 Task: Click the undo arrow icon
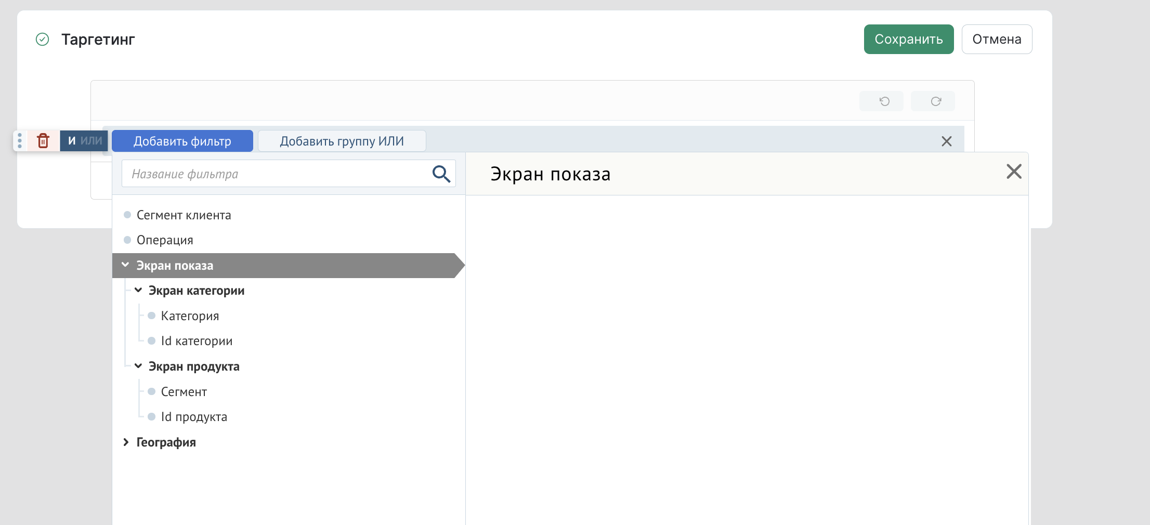click(884, 101)
